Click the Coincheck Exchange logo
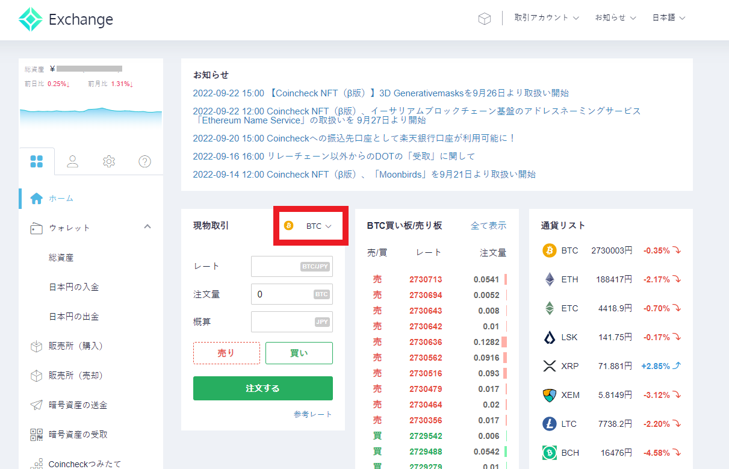Screen dimensions: 729x469 [66, 19]
